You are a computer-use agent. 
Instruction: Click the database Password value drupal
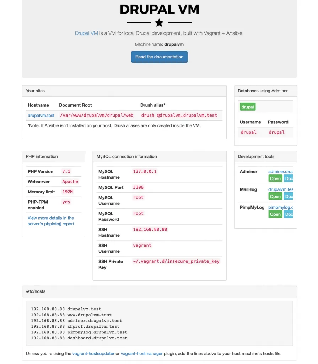pos(276,132)
